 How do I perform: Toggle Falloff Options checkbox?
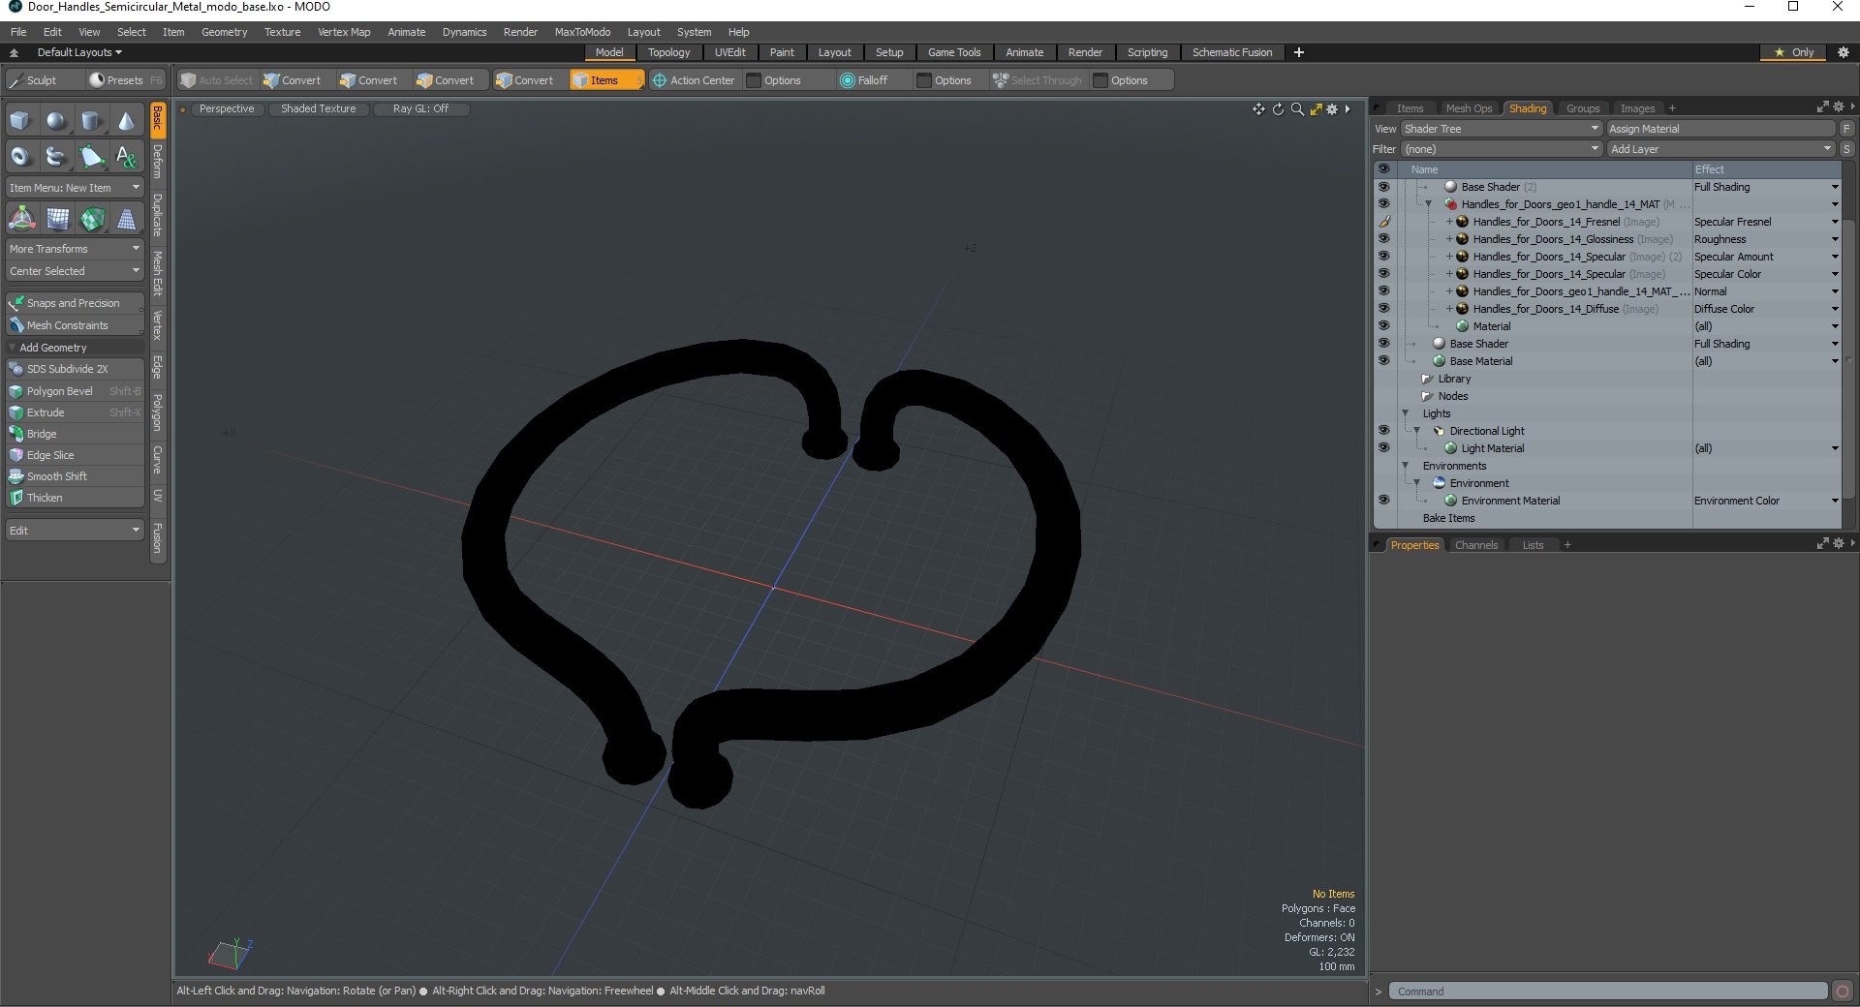924,80
